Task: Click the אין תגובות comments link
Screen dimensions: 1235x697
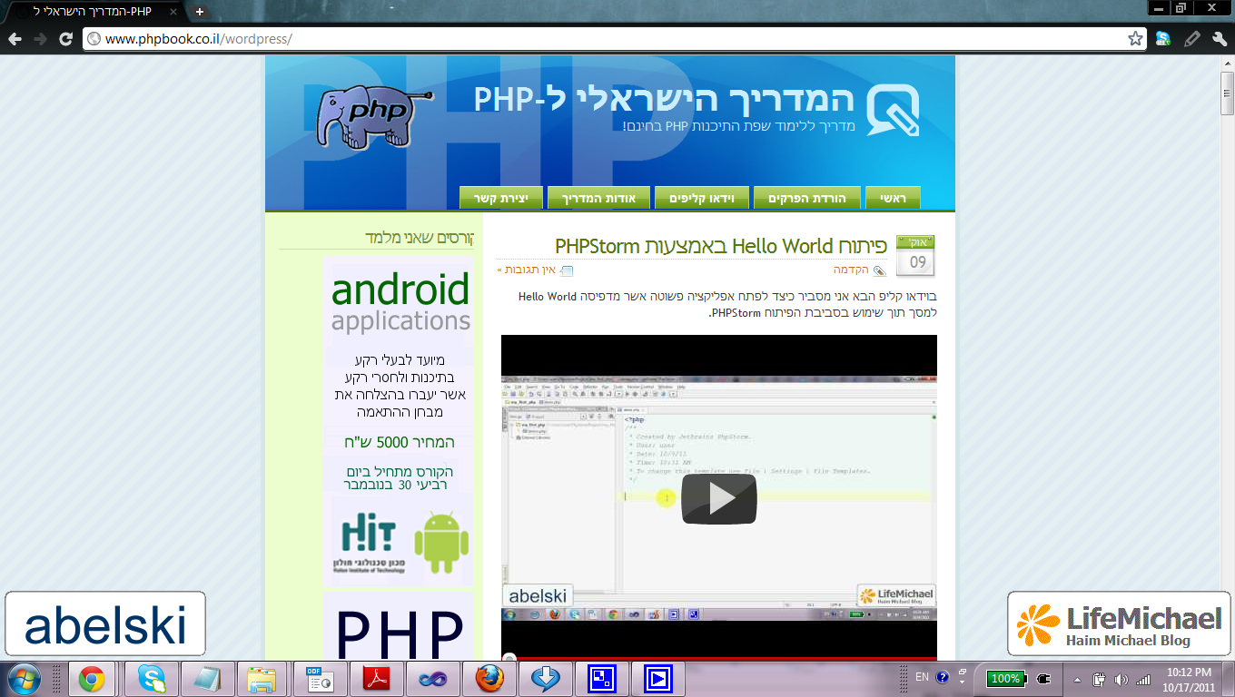Action: [529, 270]
